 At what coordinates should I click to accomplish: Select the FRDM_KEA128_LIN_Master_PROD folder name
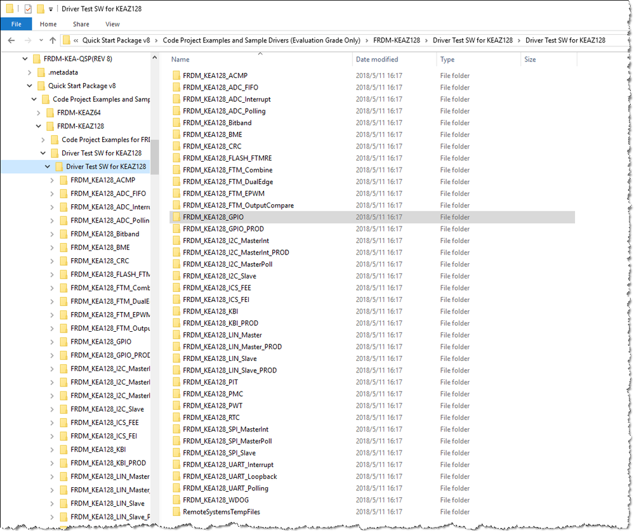point(232,347)
